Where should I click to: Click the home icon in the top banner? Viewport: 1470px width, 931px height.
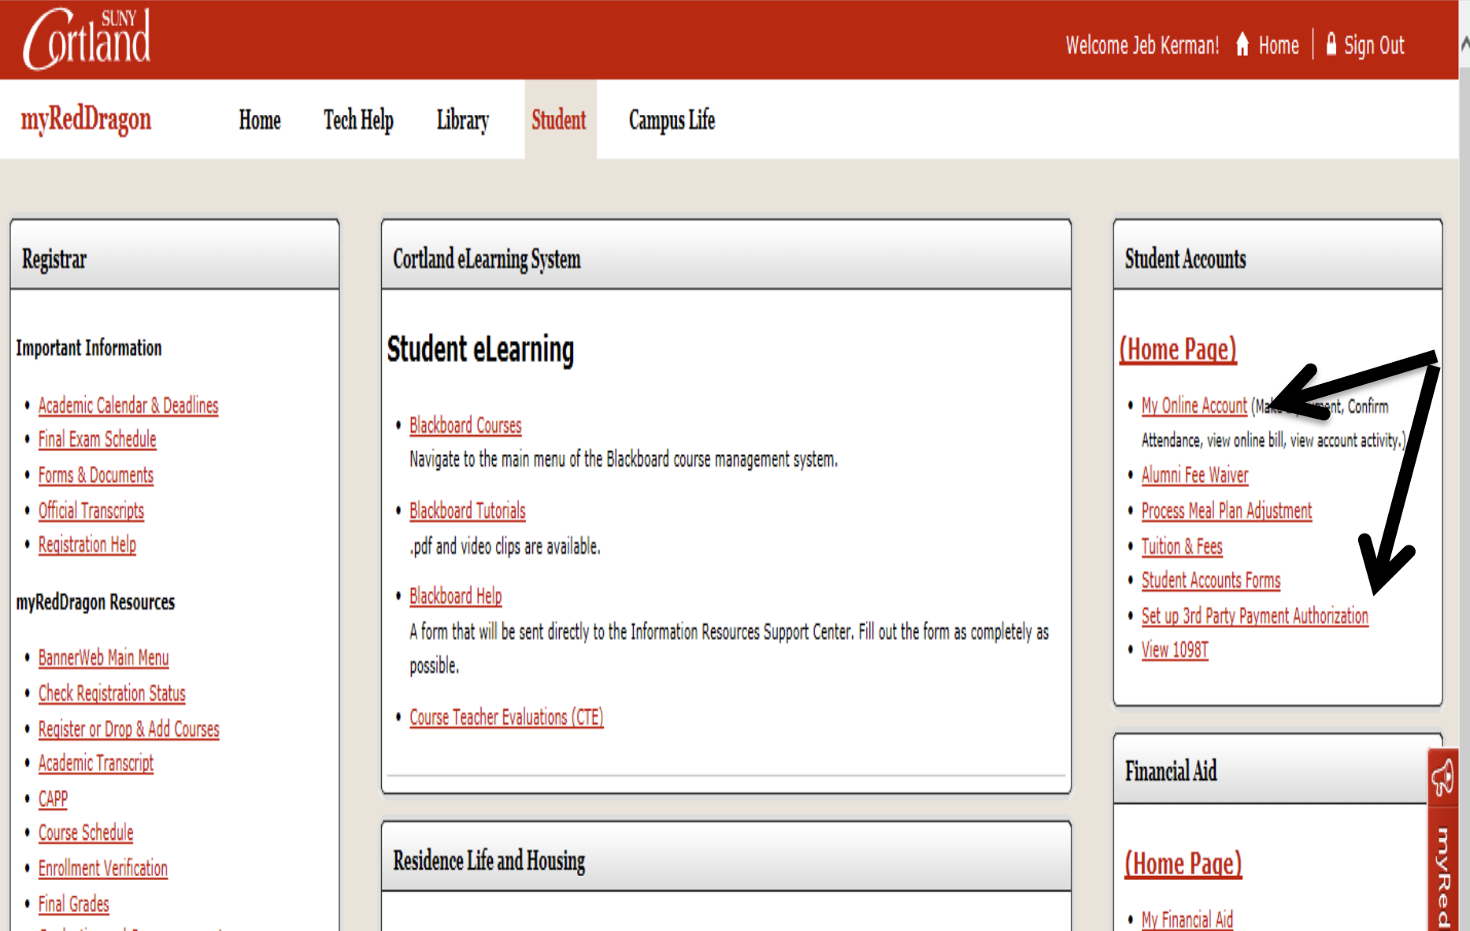[1242, 45]
